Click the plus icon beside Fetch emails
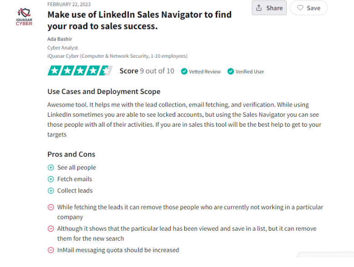Screen dimensions: 354x267 coord(51,179)
